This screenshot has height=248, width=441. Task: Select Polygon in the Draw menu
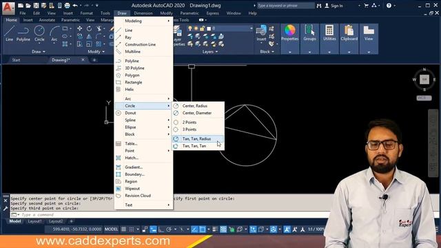click(143, 75)
